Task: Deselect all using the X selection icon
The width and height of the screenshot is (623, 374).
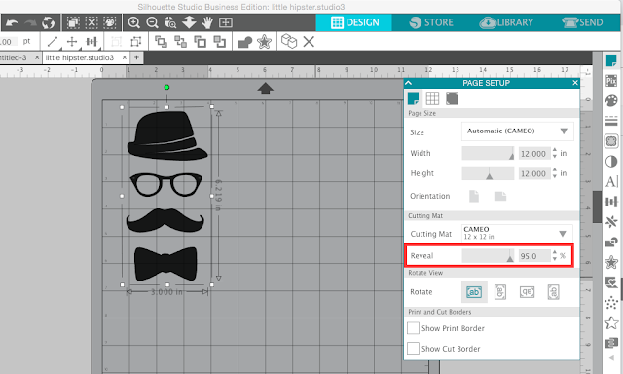Action: 92,22
